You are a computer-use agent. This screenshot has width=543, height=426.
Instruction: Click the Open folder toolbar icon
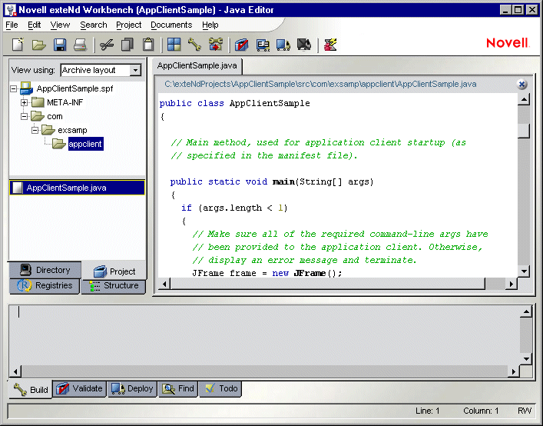point(38,45)
